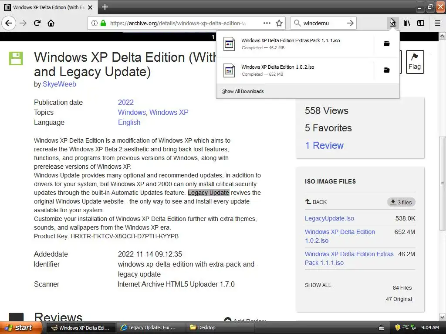The image size is (446, 334).
Task: Go back to the previous page
Action: click(x=9, y=23)
